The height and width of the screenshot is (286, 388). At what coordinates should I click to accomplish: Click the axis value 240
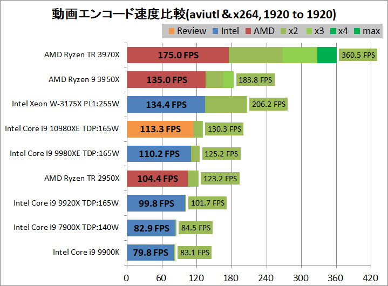click(266, 278)
